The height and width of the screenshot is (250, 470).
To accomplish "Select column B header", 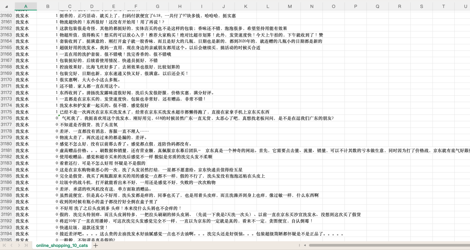I will [x=48, y=6].
